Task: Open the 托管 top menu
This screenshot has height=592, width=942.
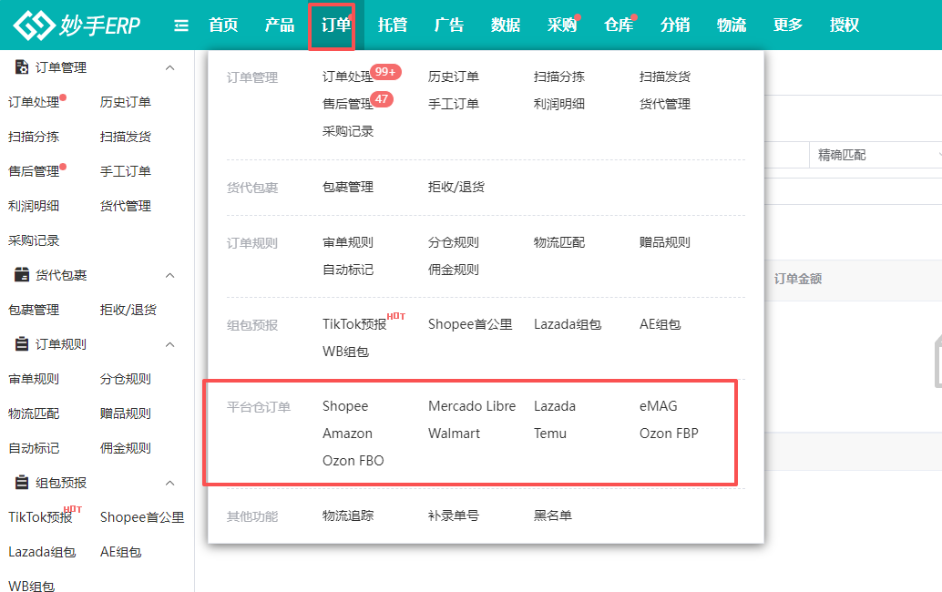Action: click(393, 26)
